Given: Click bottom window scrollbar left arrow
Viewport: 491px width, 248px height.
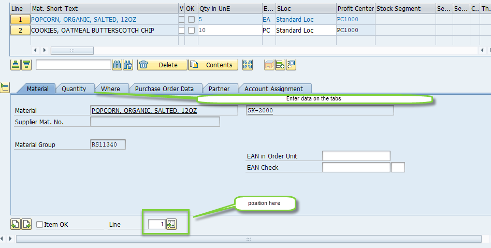Looking at the screenshot, I should click(x=2, y=239).
